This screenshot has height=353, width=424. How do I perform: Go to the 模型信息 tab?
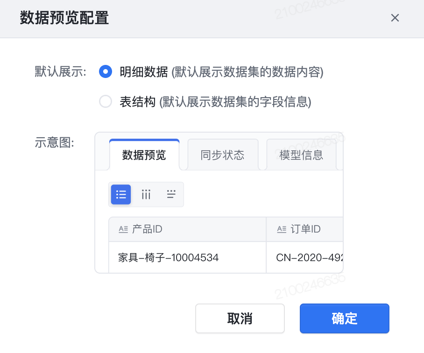[x=301, y=155]
